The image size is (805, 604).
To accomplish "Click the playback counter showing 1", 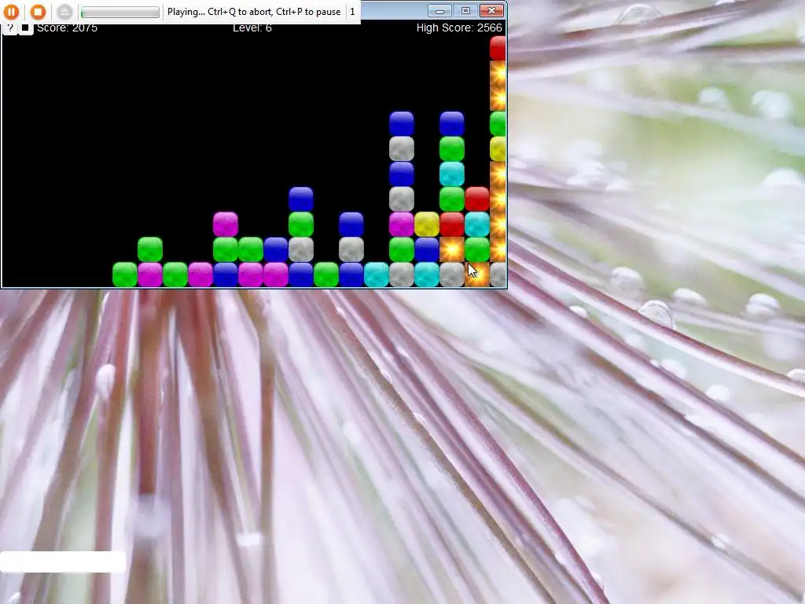I will tap(352, 11).
